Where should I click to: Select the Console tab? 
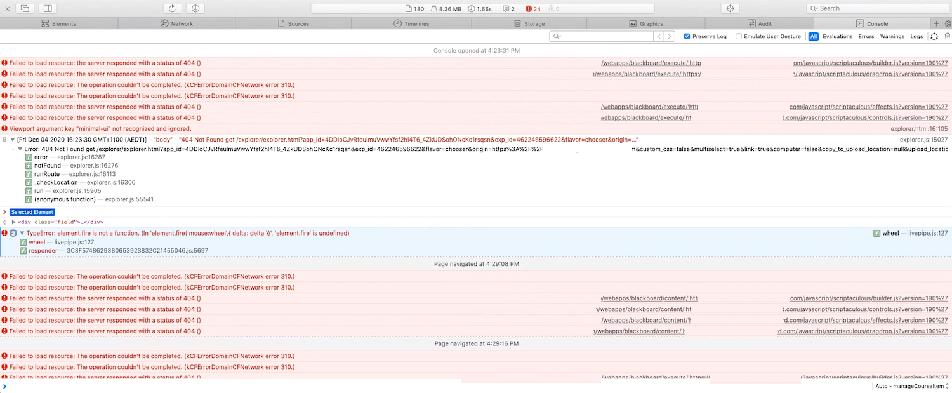click(872, 23)
